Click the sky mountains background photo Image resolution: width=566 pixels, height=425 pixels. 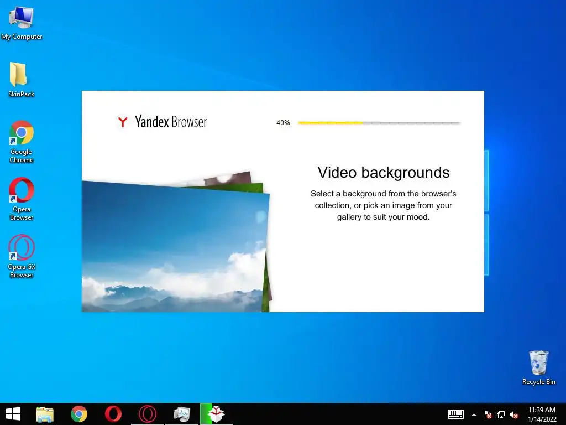pos(175,246)
